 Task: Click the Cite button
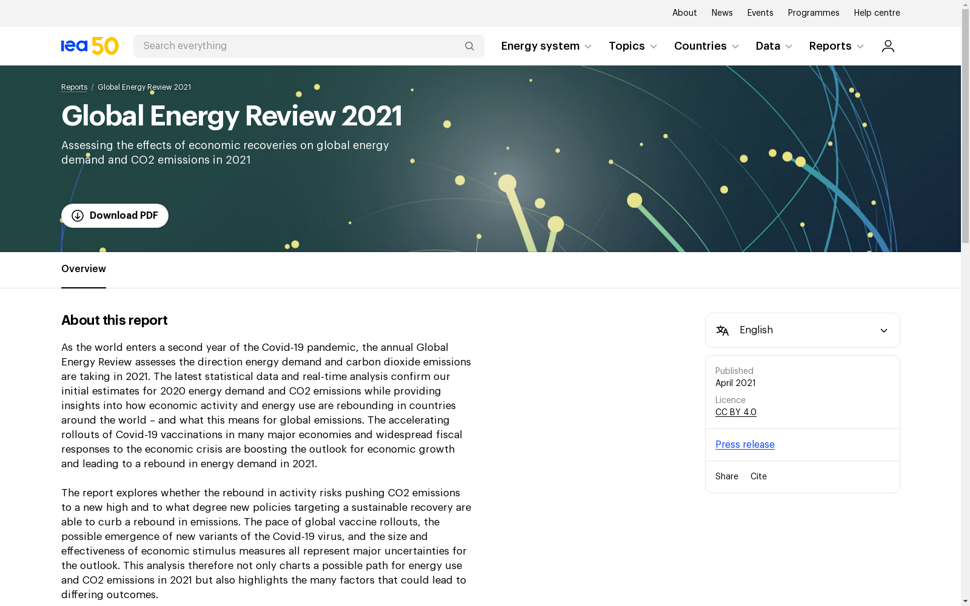pos(758,476)
